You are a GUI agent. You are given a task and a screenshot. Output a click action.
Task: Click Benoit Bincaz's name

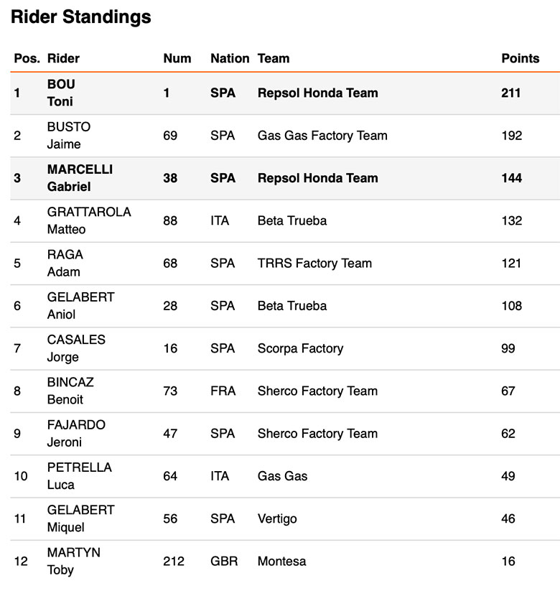[x=70, y=391]
